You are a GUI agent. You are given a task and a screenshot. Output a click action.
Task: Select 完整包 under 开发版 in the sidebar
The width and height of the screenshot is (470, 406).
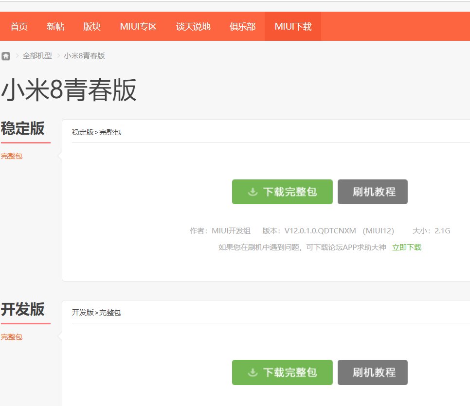[x=11, y=336]
